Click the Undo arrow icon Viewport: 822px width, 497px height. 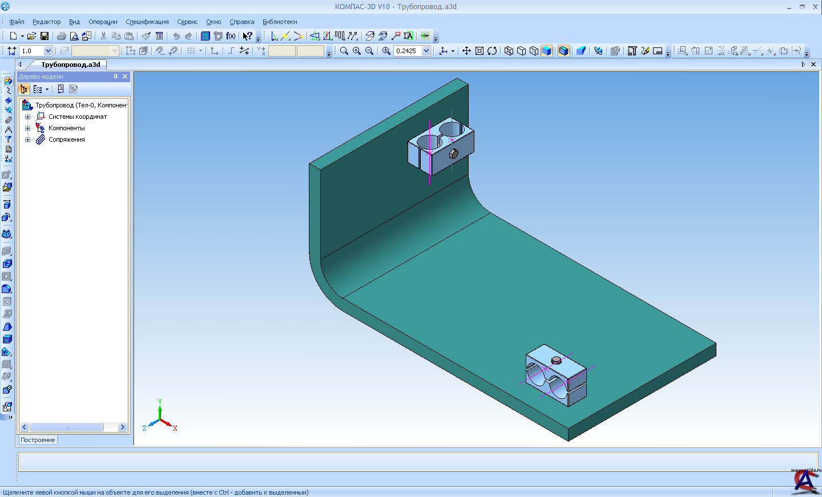(x=176, y=36)
